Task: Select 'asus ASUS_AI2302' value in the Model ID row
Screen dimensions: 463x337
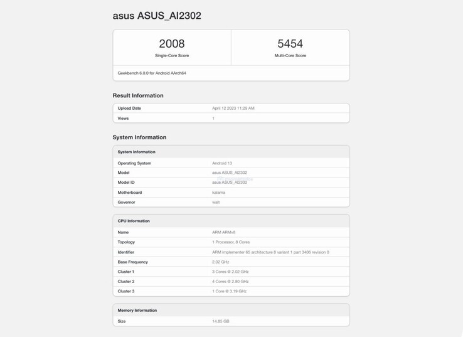Action: [230, 182]
